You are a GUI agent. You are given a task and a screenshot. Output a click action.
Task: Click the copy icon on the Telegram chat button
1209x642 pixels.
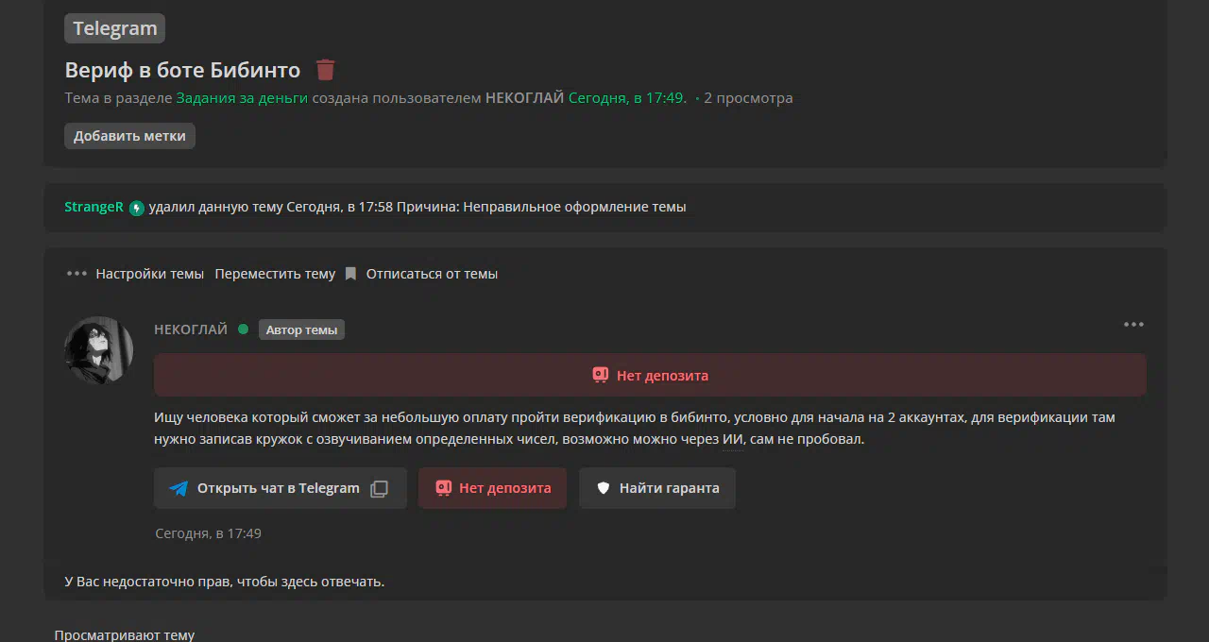click(x=379, y=489)
